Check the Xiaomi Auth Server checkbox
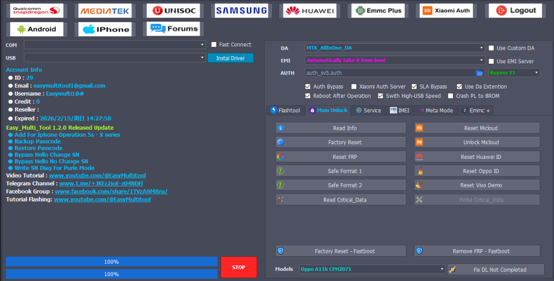 (354, 86)
